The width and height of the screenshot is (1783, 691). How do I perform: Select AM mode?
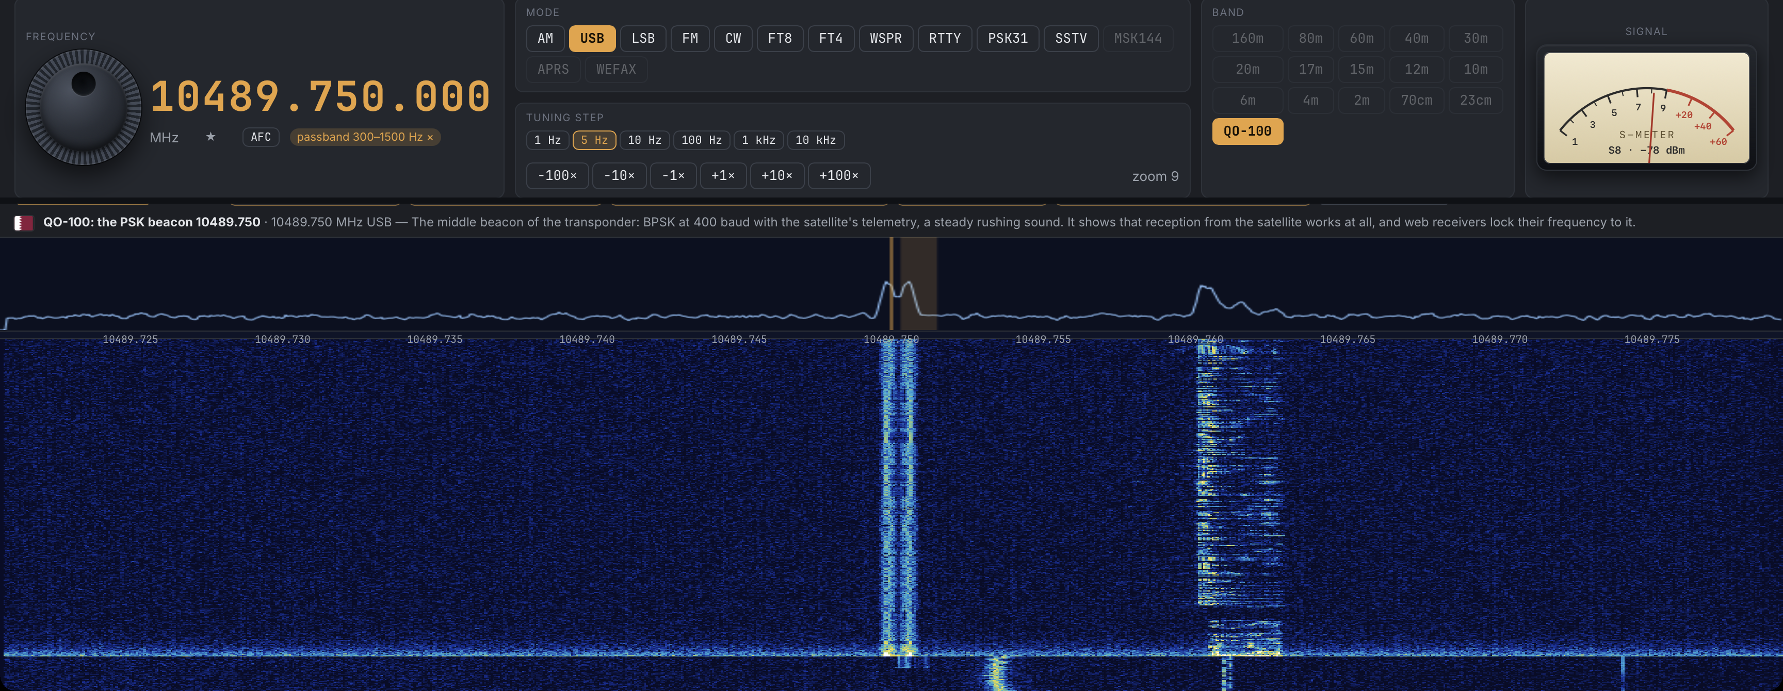tap(545, 39)
